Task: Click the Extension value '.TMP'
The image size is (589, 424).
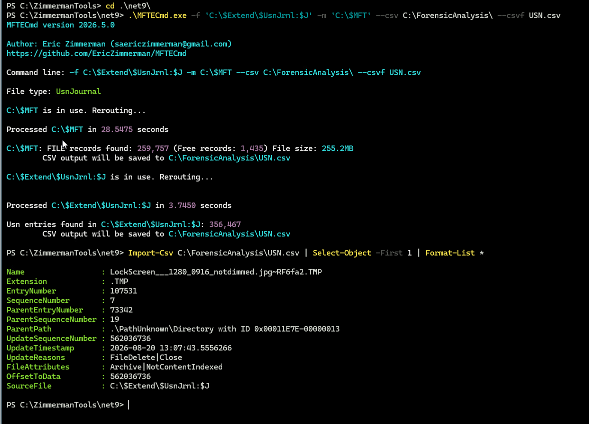Action: tap(119, 281)
